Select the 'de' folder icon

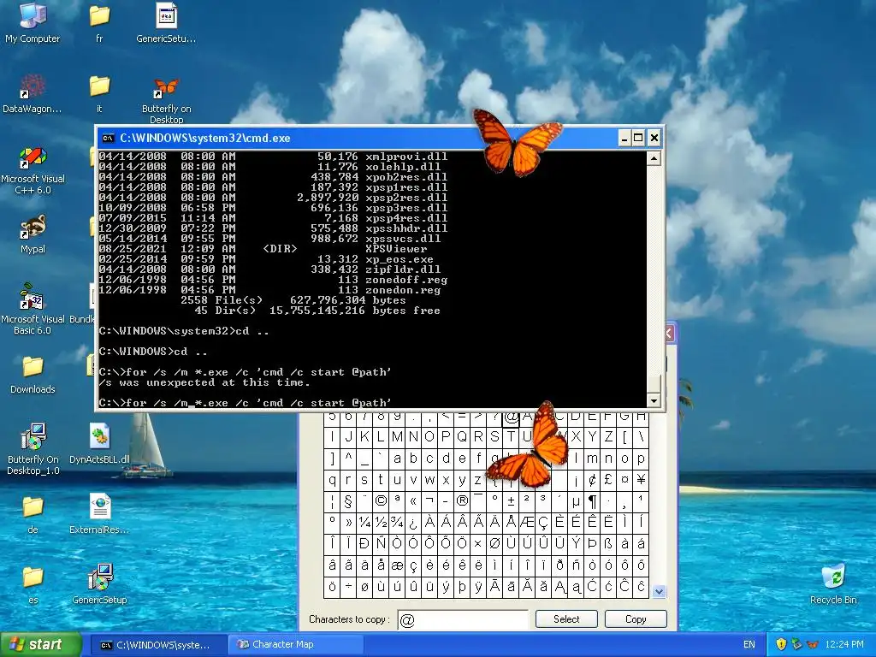click(33, 514)
